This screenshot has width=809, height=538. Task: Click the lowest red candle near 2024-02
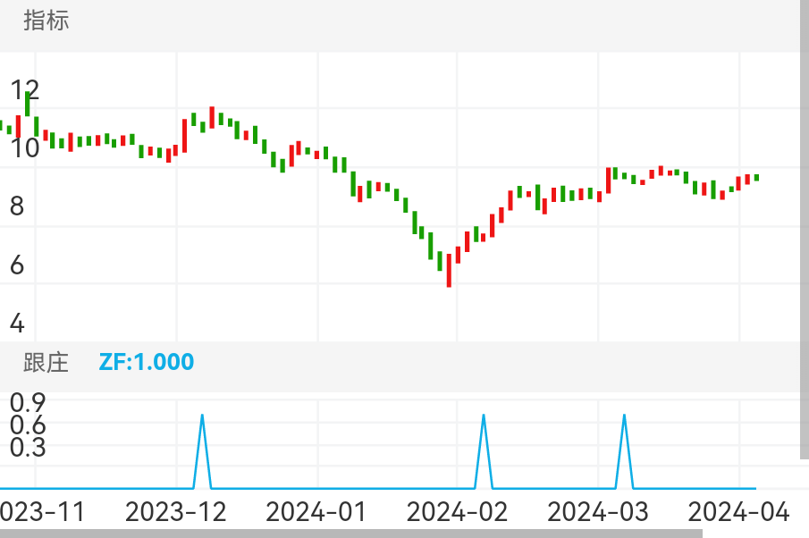449,273
